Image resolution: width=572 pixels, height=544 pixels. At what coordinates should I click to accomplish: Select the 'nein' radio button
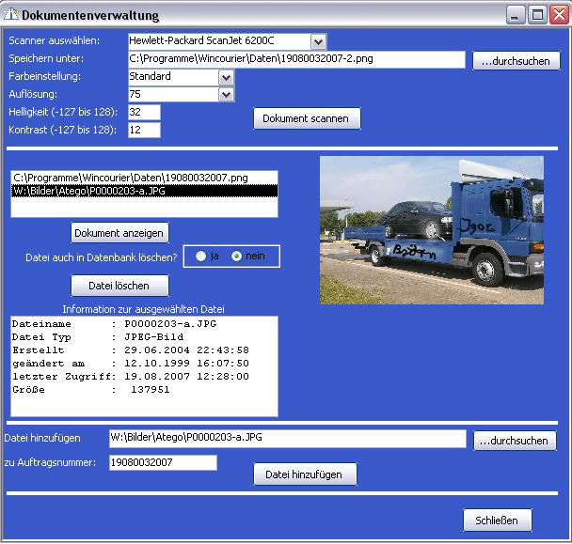pyautogui.click(x=237, y=256)
